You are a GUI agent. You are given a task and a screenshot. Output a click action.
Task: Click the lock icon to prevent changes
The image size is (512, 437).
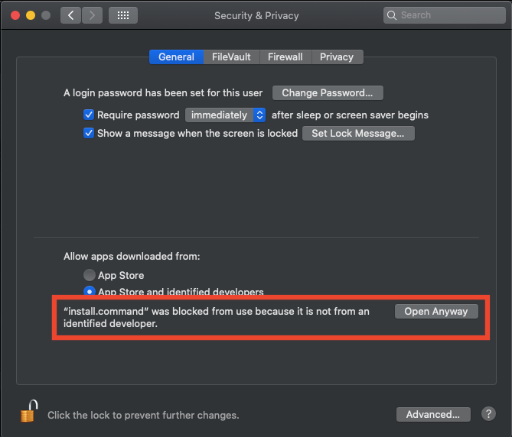tap(29, 411)
